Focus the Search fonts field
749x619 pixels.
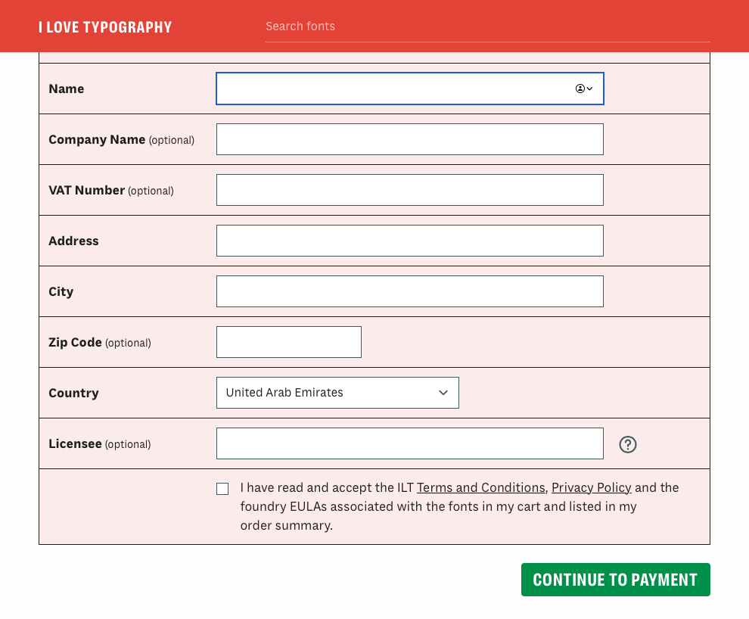[x=486, y=26]
